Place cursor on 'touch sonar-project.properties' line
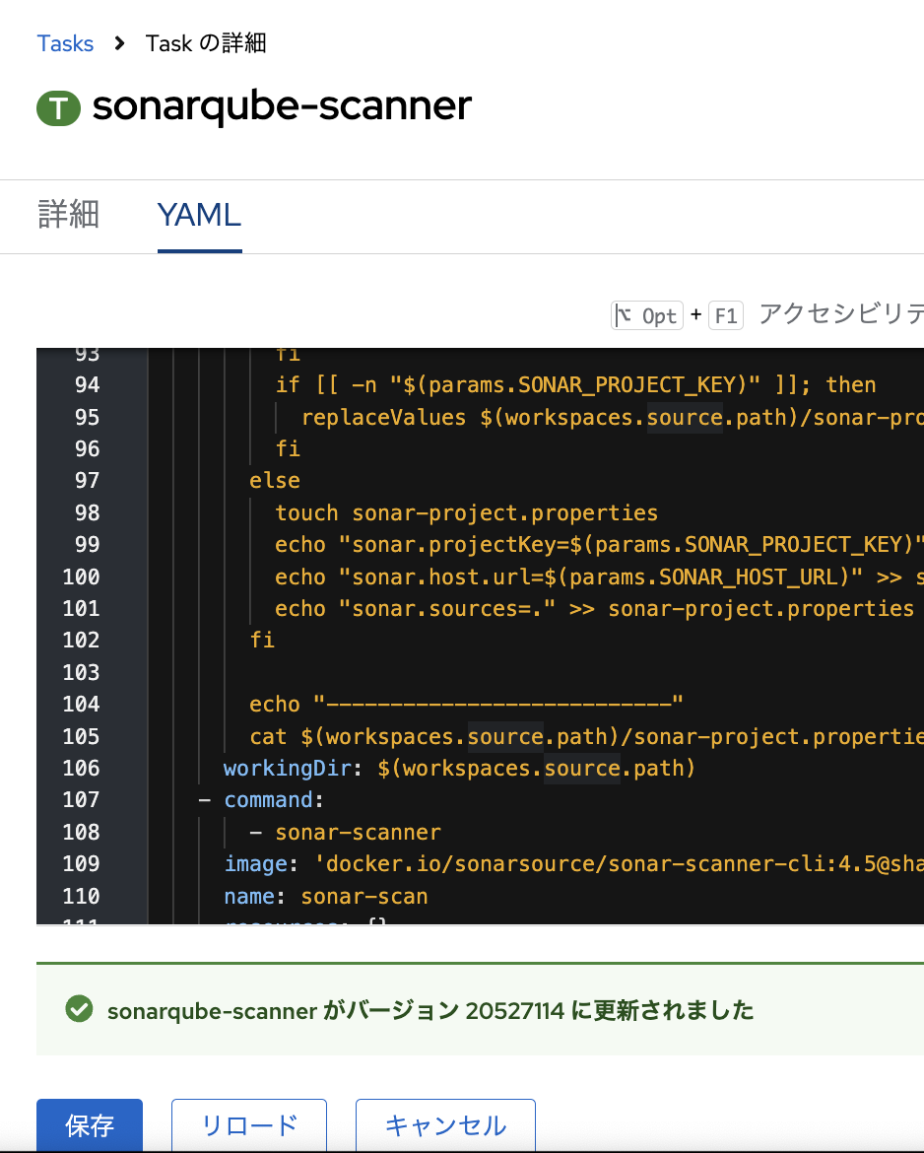Viewport: 924px width, 1153px height. (466, 512)
